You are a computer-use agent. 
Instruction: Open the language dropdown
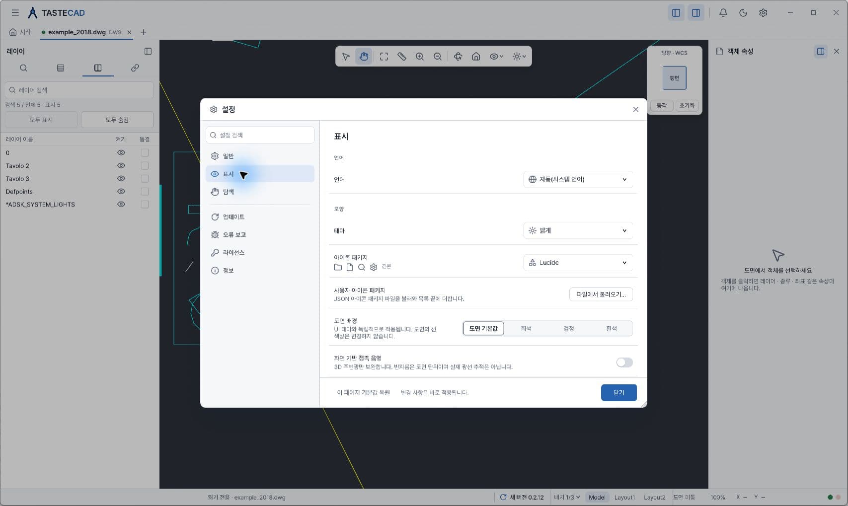point(578,179)
